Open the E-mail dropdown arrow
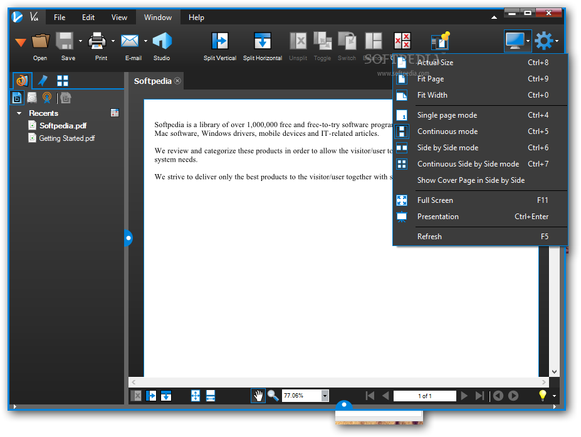The width and height of the screenshot is (581, 437). click(145, 41)
